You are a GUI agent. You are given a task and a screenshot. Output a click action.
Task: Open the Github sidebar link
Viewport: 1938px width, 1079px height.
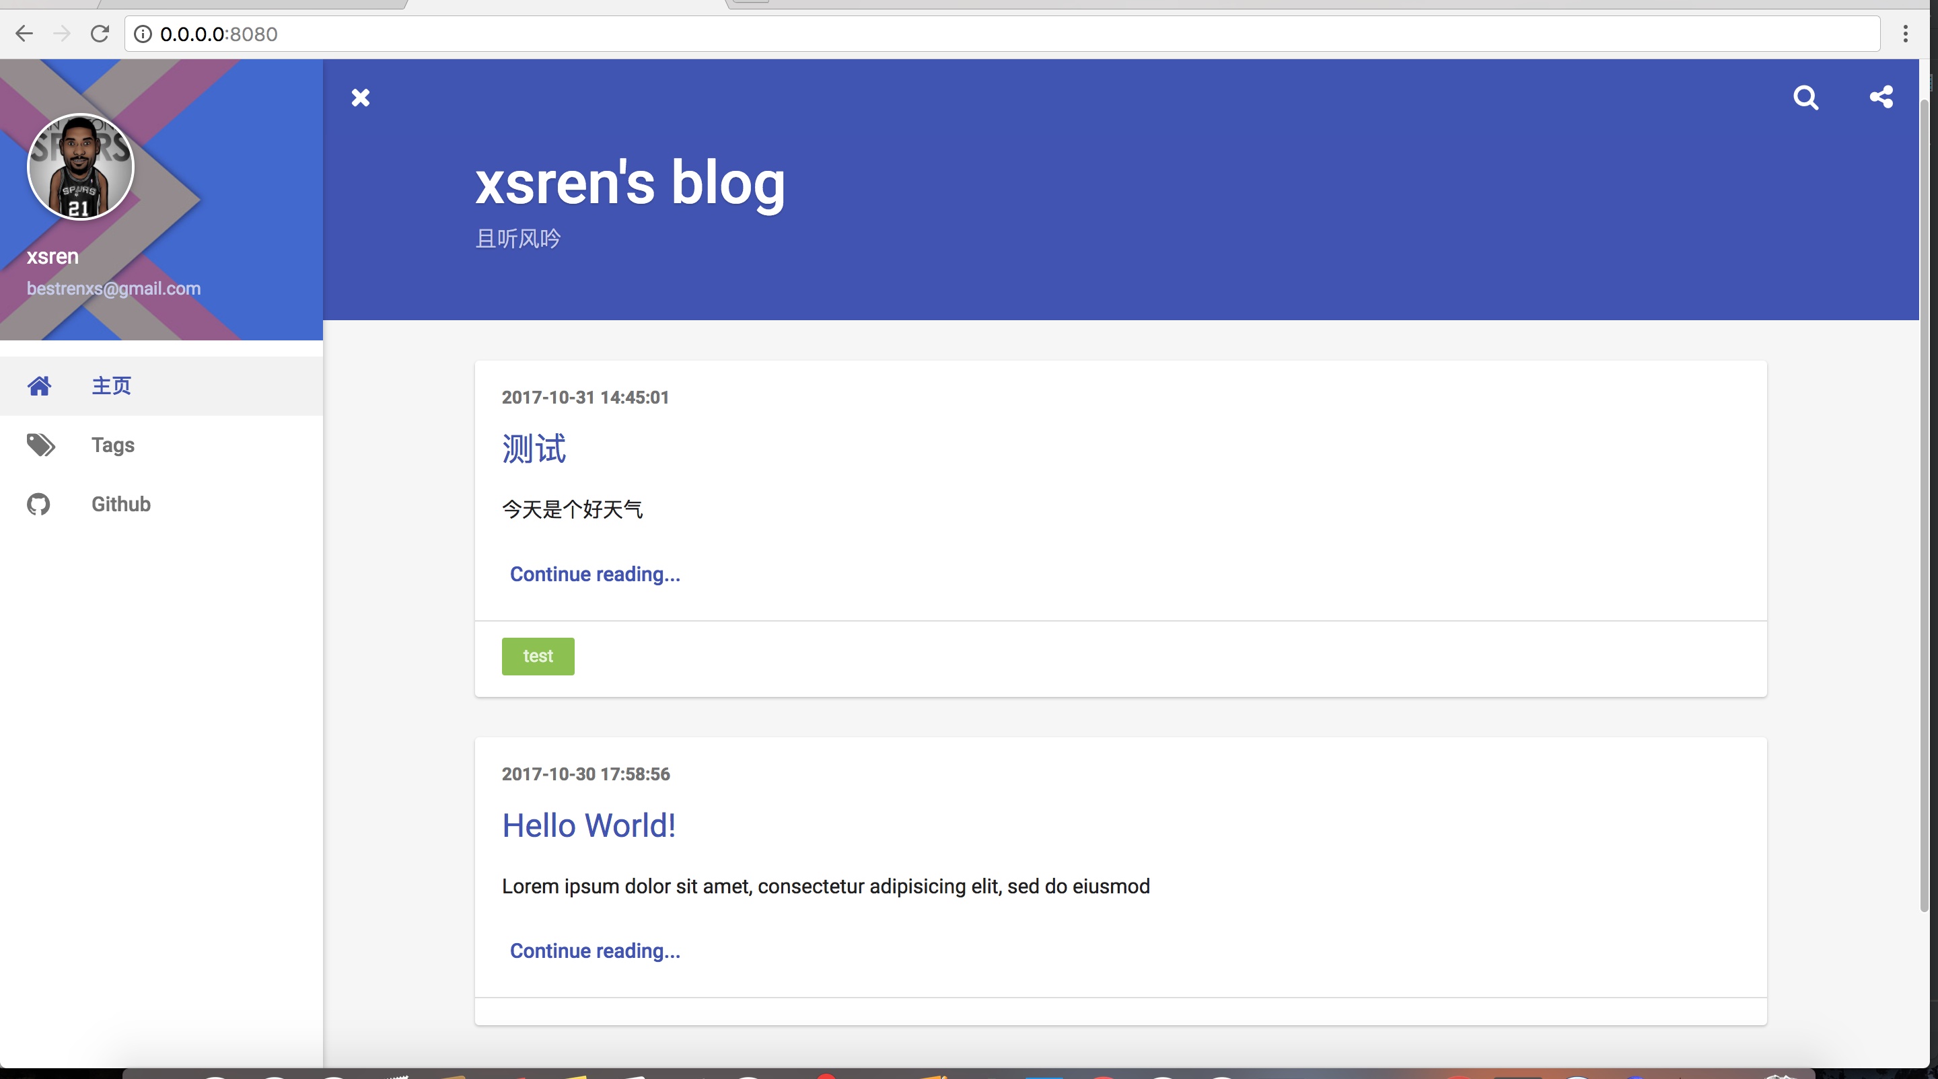click(120, 504)
